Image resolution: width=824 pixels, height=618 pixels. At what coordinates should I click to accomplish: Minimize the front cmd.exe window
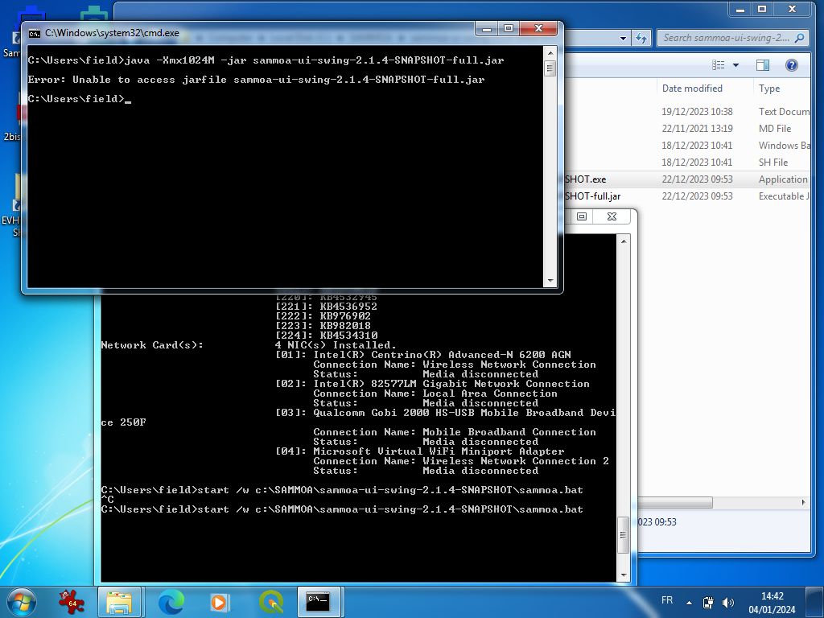(487, 28)
